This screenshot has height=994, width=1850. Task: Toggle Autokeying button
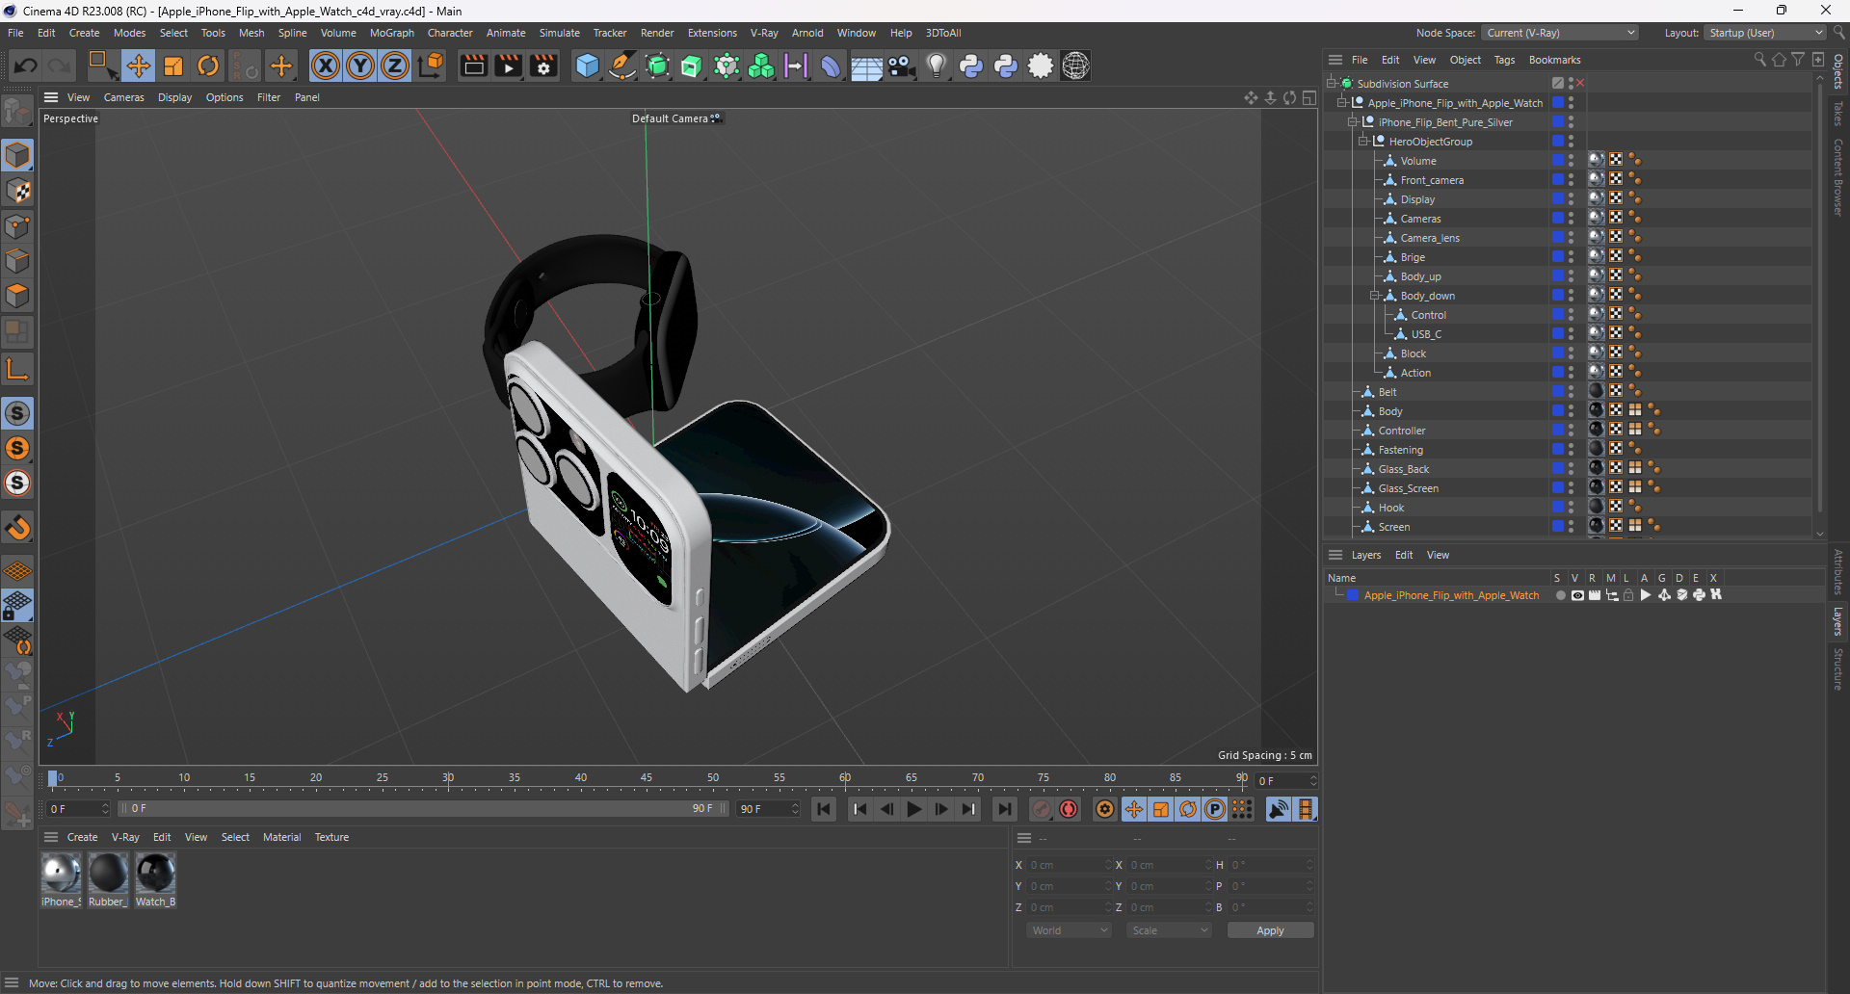click(x=1069, y=809)
